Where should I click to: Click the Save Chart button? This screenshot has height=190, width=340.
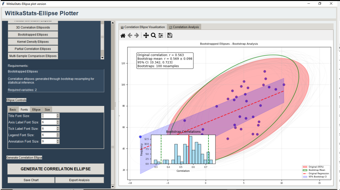click(31, 180)
